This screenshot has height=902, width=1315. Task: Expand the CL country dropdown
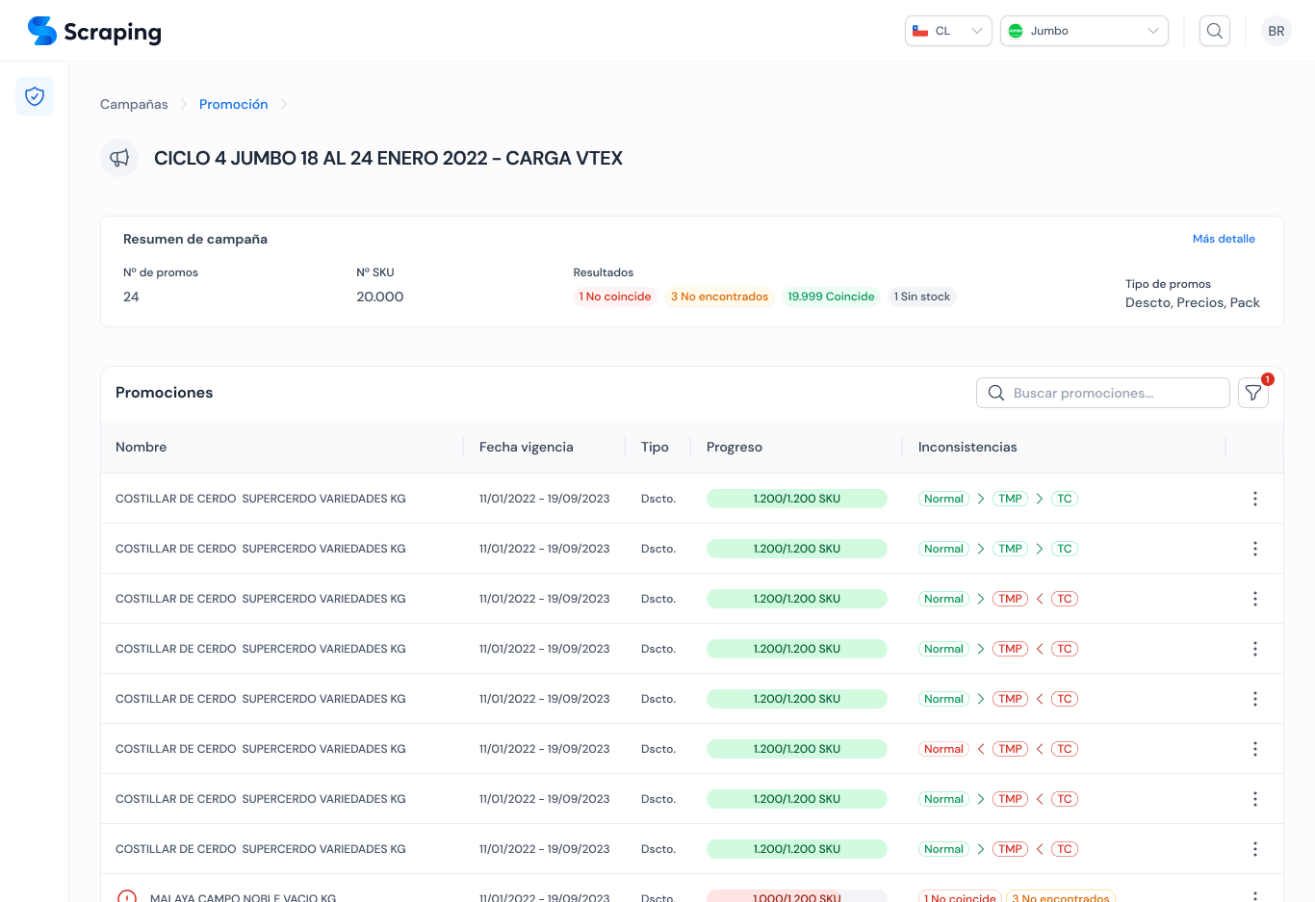click(948, 31)
